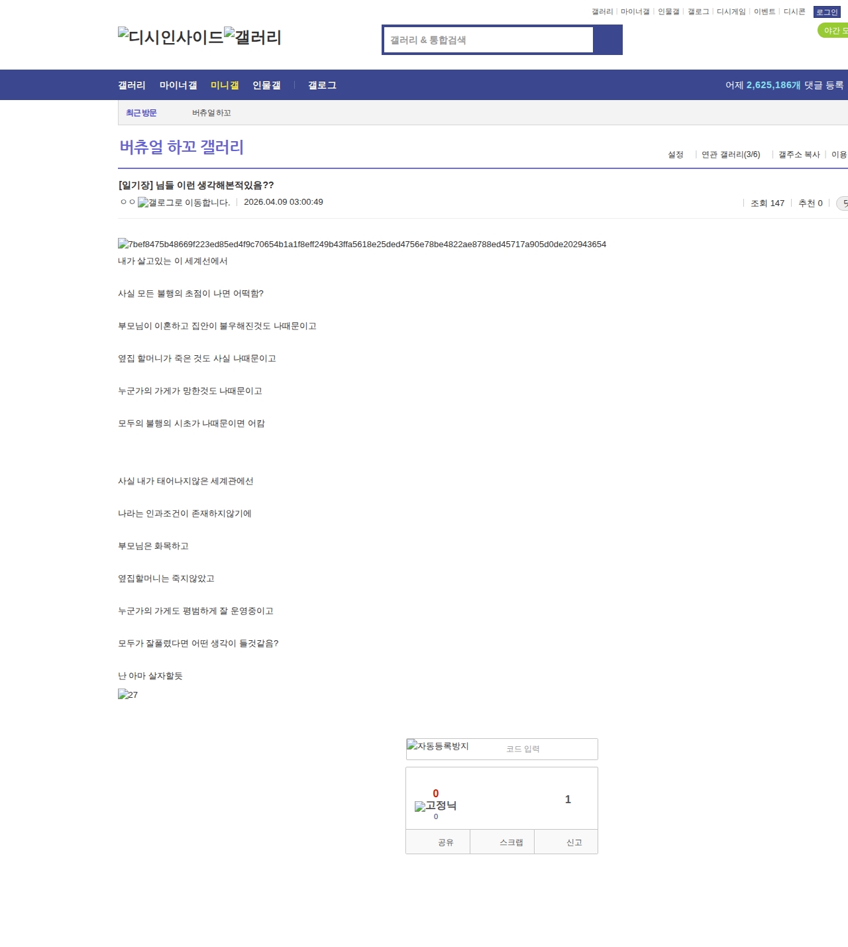Image resolution: width=848 pixels, height=947 pixels.
Task: Open the 갤로그로 이동합니다 icon next to author
Action: (x=184, y=203)
